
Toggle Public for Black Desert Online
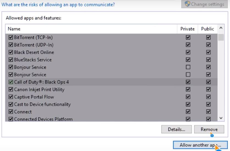(208, 52)
